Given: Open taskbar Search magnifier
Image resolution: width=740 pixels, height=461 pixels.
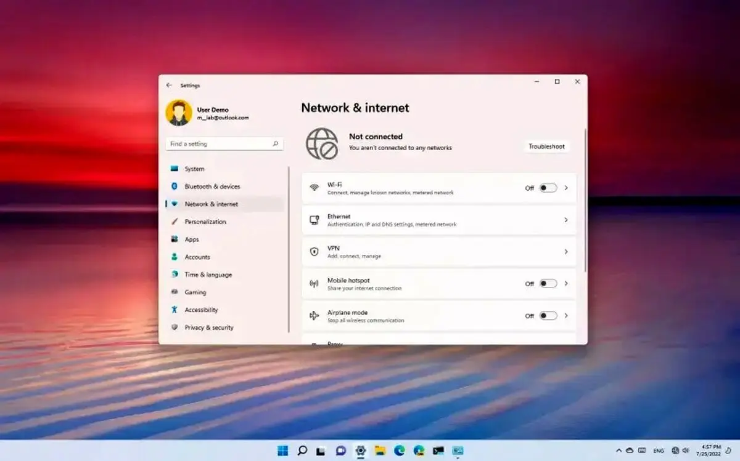Looking at the screenshot, I should [302, 451].
